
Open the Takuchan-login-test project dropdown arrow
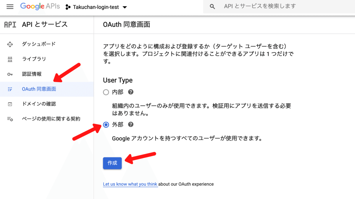[125, 7]
